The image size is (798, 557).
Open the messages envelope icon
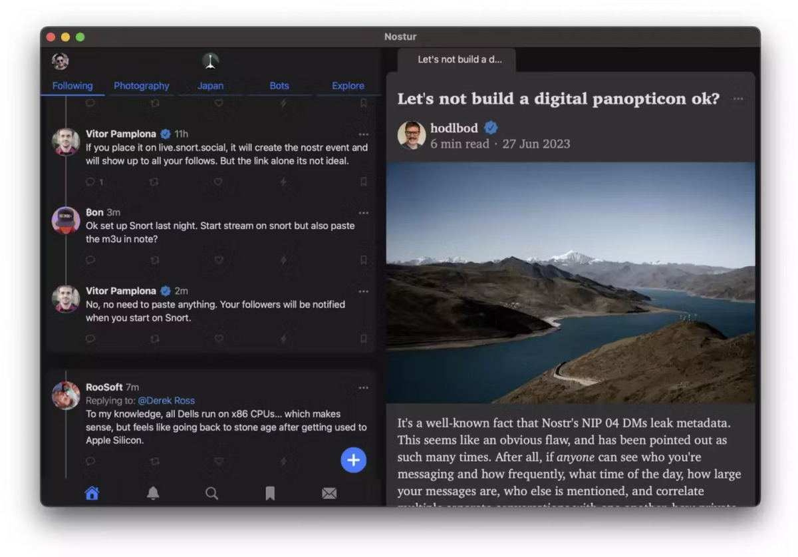[329, 493]
